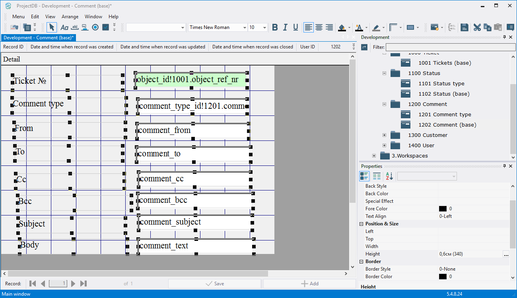Open the Window menu
Viewport: 517px width, 298px height.
(93, 17)
